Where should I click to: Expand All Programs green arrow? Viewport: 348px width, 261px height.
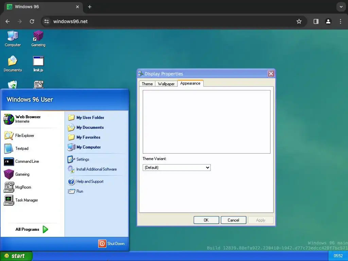[x=45, y=229]
